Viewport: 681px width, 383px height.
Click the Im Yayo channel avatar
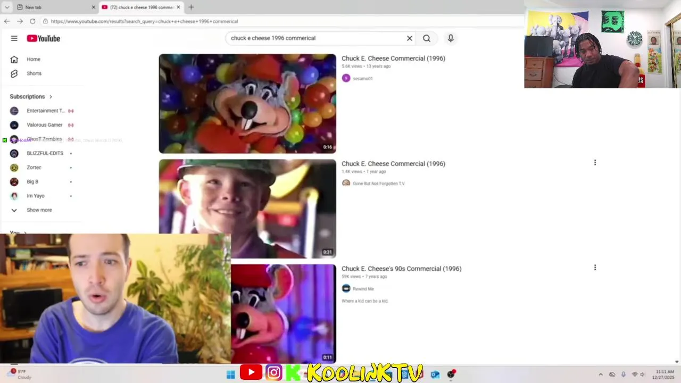14,196
